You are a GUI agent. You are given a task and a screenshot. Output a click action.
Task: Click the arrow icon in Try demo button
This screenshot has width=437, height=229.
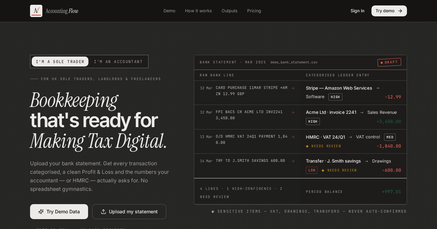click(x=400, y=11)
